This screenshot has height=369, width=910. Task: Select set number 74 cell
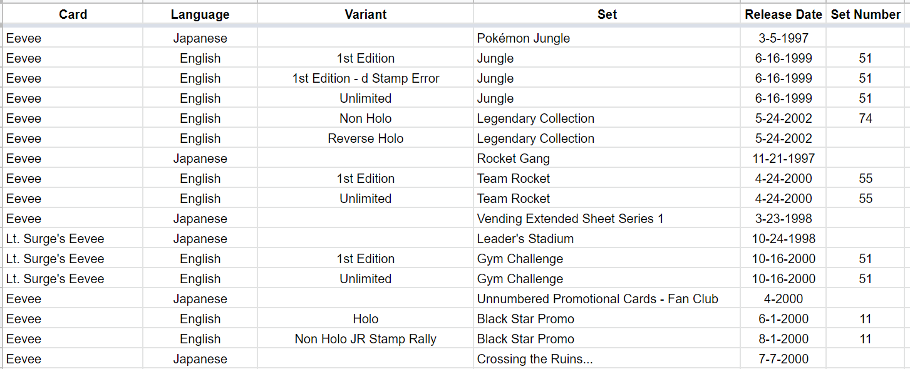(866, 118)
